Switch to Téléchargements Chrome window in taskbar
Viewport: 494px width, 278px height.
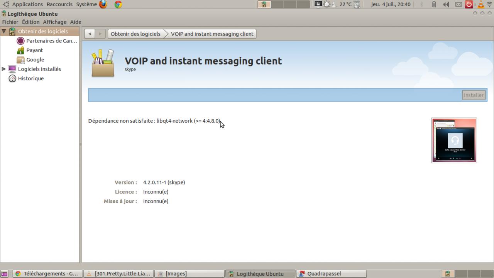pos(47,274)
